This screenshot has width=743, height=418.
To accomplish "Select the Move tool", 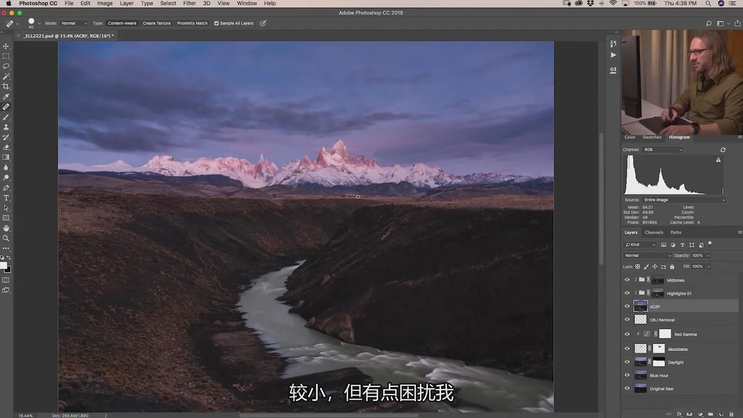I will point(6,45).
